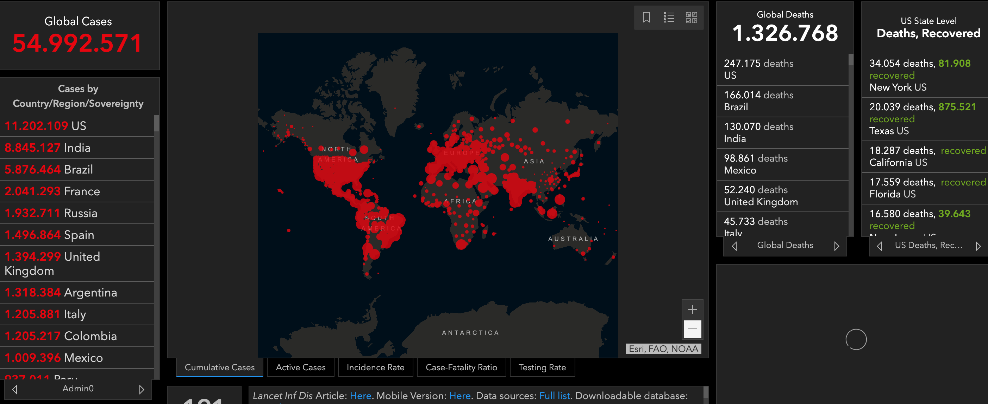988x404 pixels.
Task: Select India in the cases list
Action: 77,148
